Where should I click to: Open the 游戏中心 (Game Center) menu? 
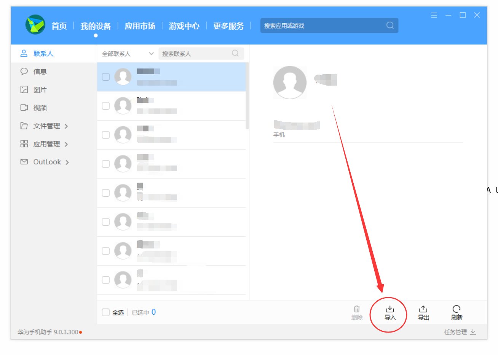click(184, 26)
